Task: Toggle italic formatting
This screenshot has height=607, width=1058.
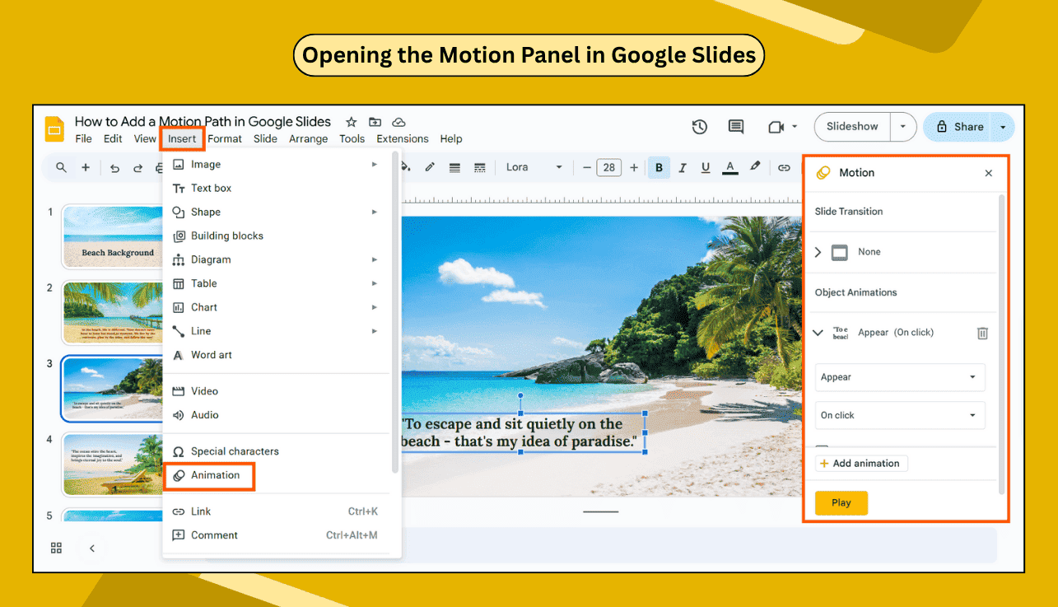Action: coord(682,167)
